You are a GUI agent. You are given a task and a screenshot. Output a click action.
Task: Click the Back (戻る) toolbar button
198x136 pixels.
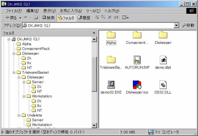pos(11,18)
